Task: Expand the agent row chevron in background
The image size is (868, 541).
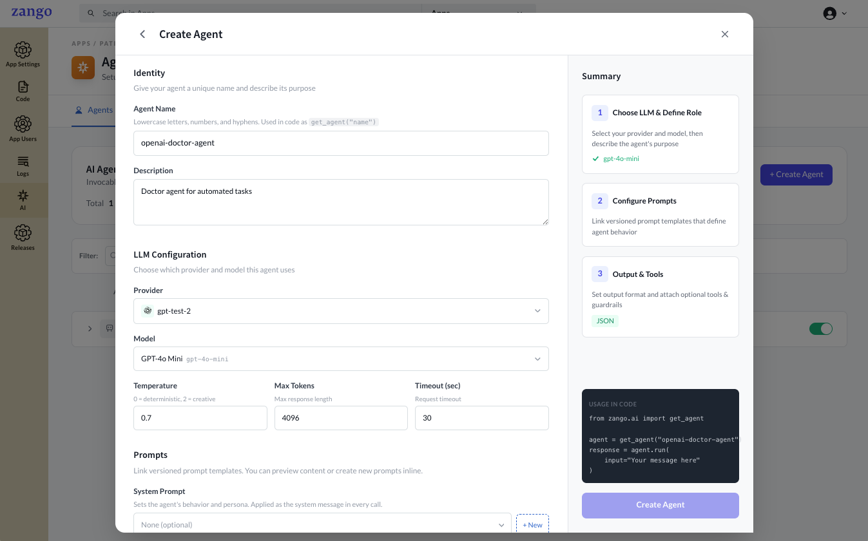Action: click(x=90, y=328)
